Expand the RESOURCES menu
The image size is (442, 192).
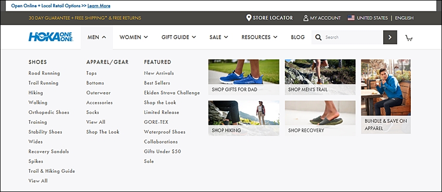(x=259, y=37)
